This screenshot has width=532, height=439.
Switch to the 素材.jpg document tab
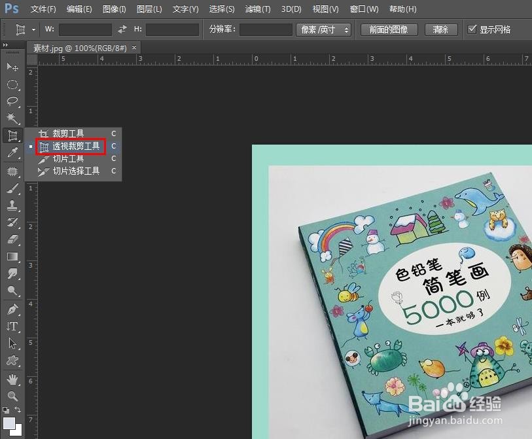point(80,48)
